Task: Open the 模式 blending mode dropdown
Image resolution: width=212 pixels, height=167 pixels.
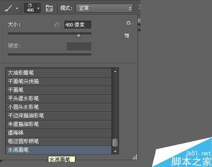Action: coord(105,9)
